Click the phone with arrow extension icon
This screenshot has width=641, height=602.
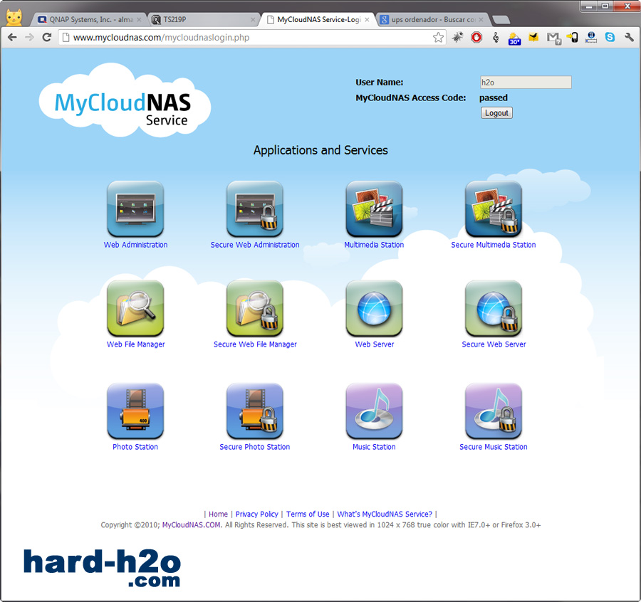pyautogui.click(x=573, y=38)
